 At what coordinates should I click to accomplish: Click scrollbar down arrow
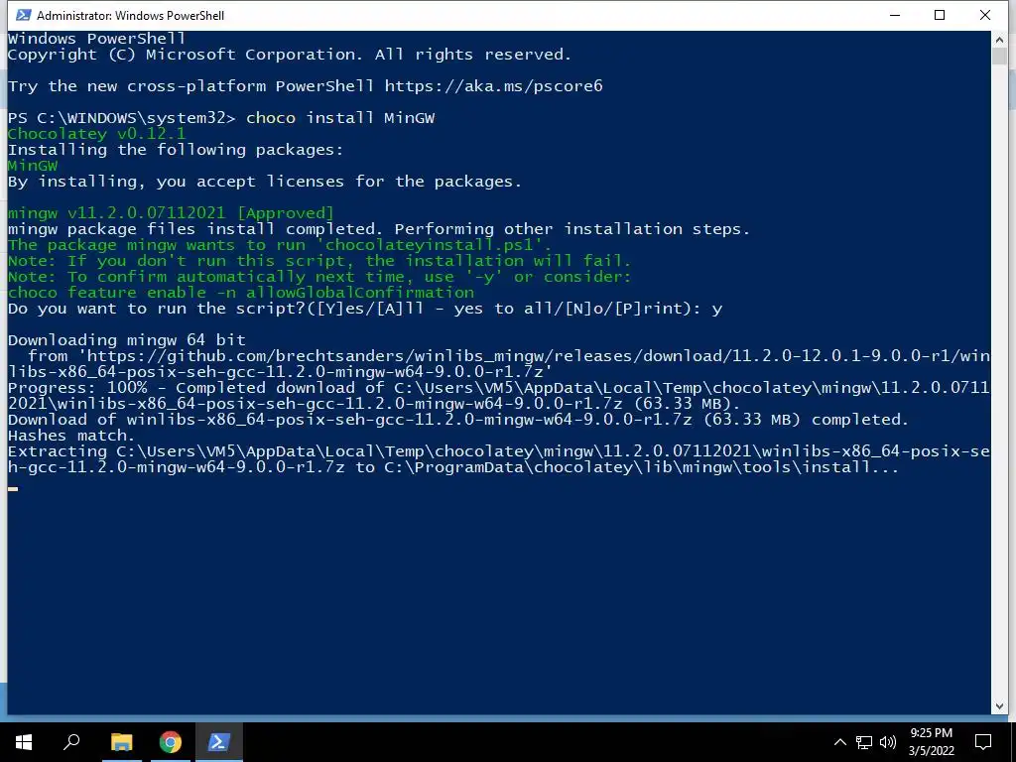(999, 706)
